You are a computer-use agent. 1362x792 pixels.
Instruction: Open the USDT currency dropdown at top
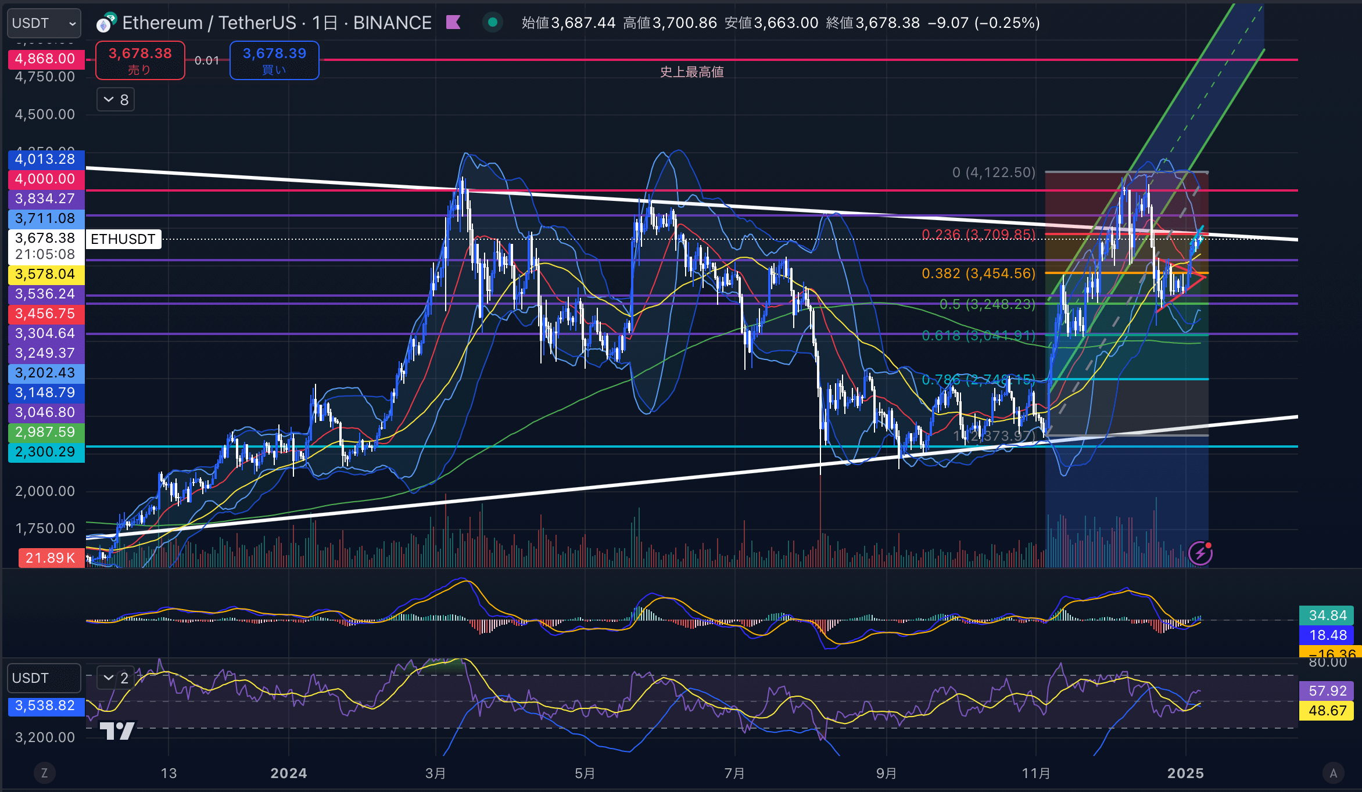point(44,23)
